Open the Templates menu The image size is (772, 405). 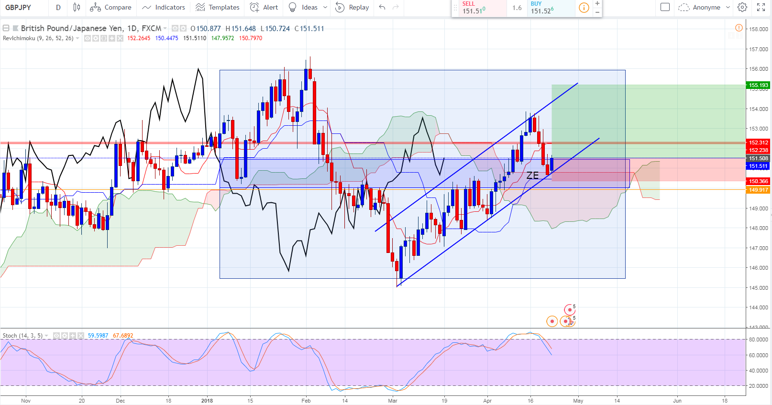(218, 7)
